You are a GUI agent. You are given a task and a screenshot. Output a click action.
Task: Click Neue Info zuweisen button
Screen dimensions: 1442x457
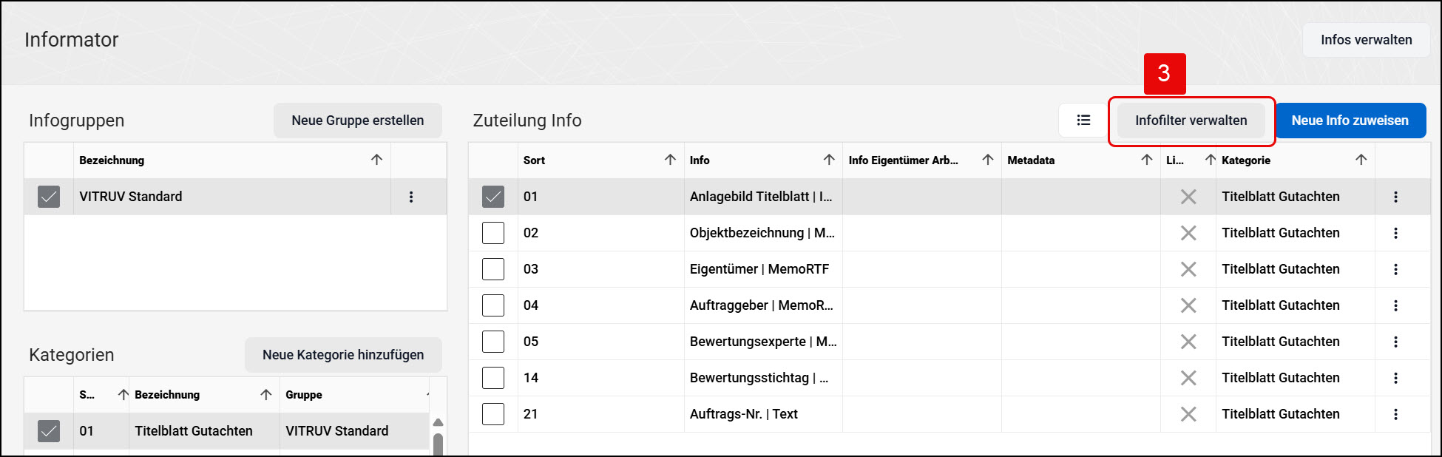tap(1350, 121)
